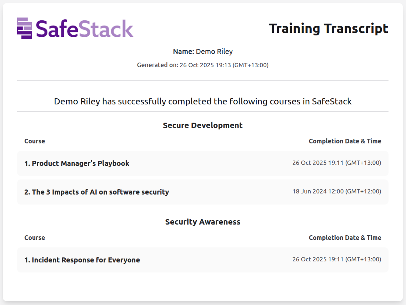The height and width of the screenshot is (305, 406).
Task: Select the Secure Development section heading
Action: click(x=203, y=126)
